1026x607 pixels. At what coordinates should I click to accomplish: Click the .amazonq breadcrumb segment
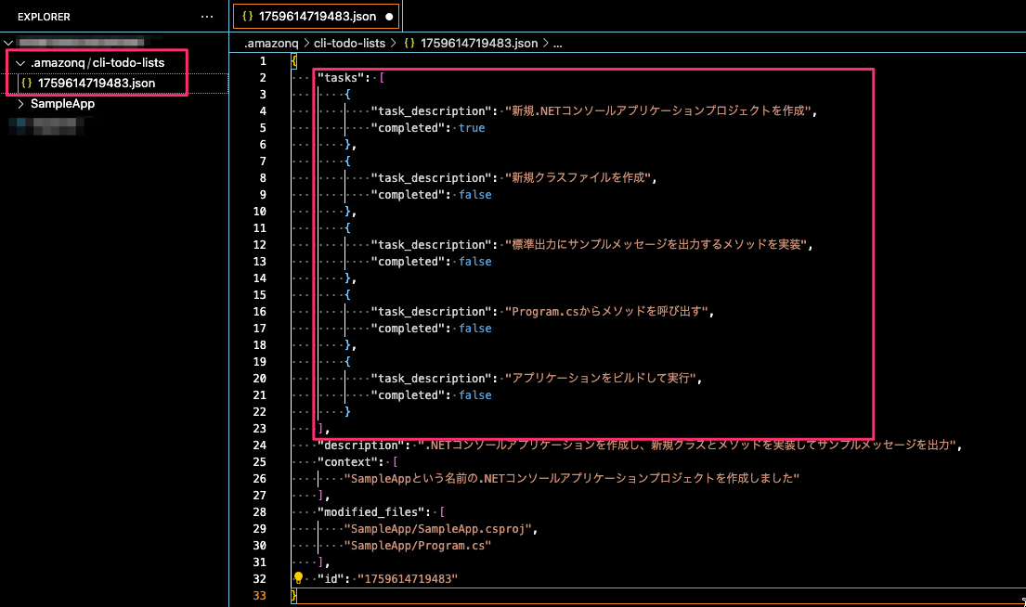point(270,43)
